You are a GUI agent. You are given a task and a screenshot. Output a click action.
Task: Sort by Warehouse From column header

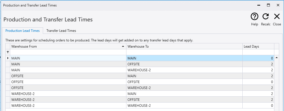68,46
